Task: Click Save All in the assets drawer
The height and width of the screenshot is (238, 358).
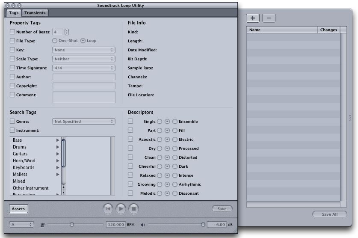Action: coord(330,214)
